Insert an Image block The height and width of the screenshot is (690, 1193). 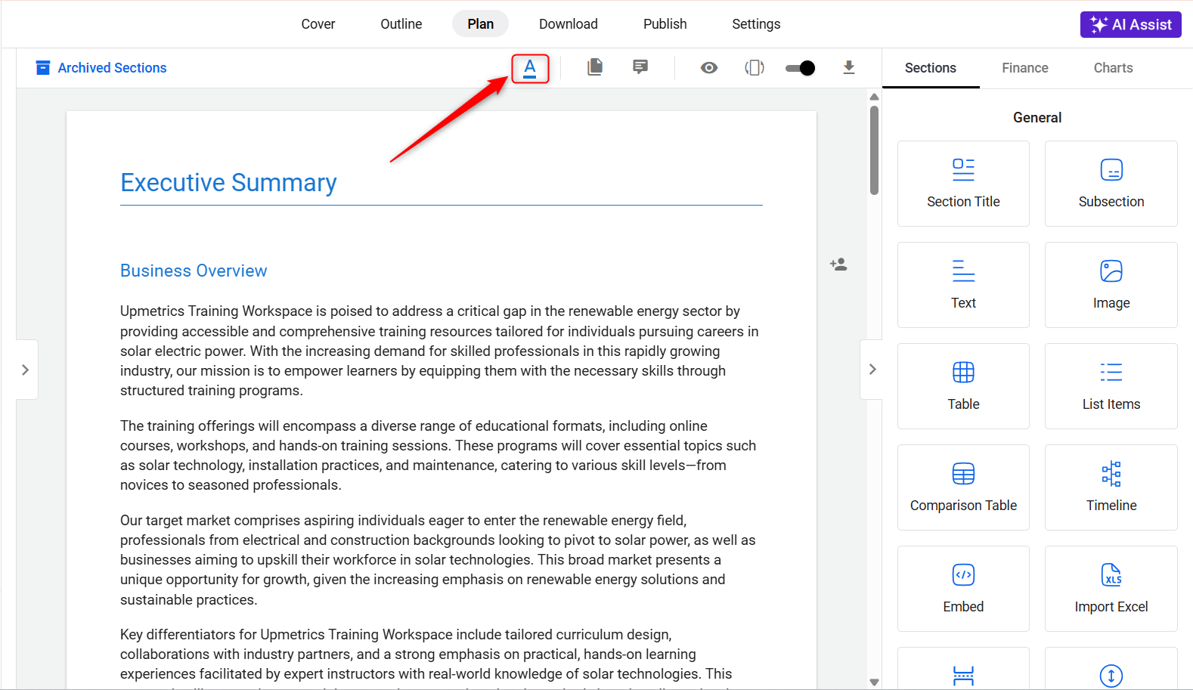pyautogui.click(x=1111, y=285)
